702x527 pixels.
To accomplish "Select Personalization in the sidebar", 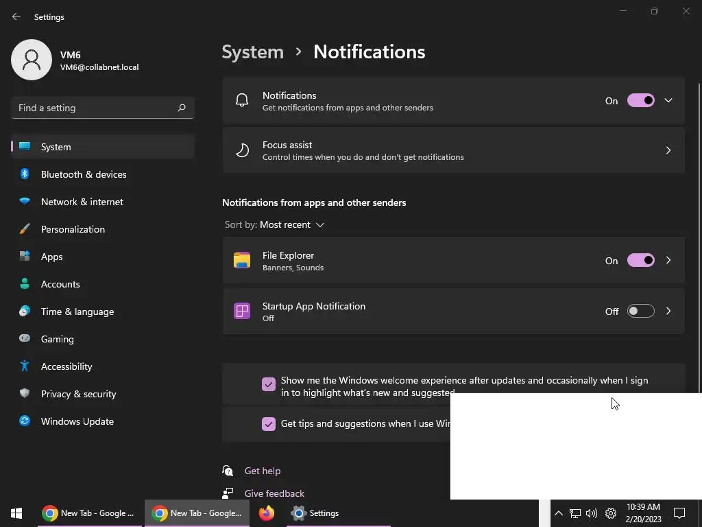I will pyautogui.click(x=73, y=229).
